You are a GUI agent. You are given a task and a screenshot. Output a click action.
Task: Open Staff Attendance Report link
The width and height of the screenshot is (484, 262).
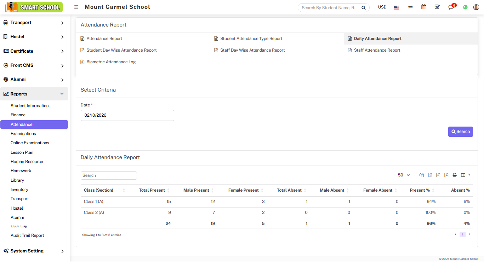[x=377, y=50]
